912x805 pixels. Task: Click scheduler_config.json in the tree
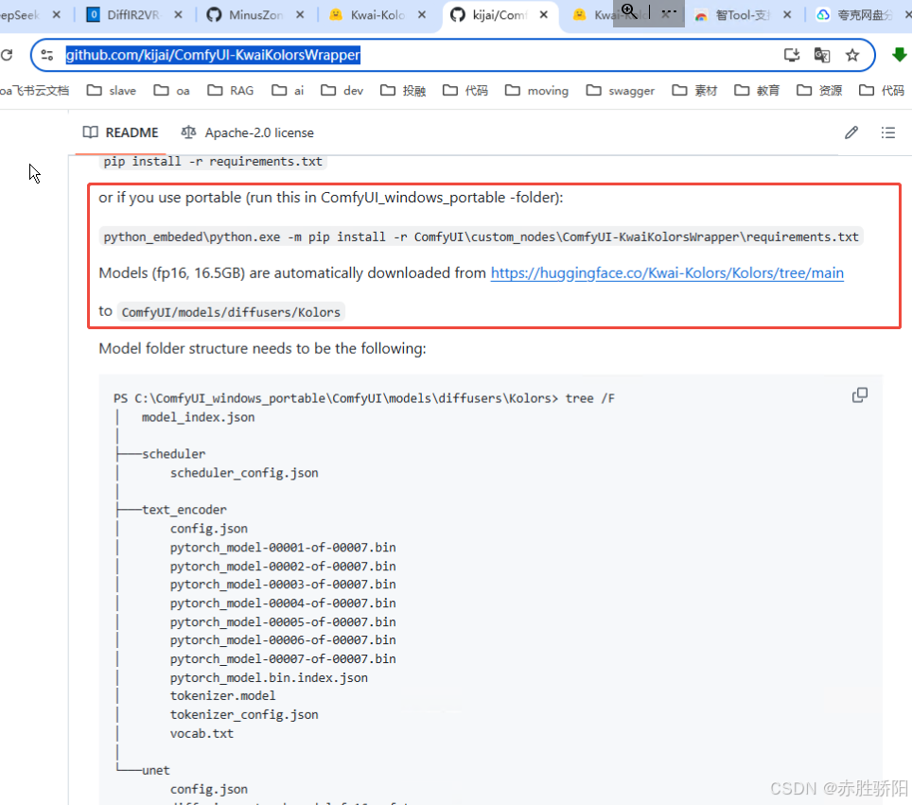[x=244, y=473]
